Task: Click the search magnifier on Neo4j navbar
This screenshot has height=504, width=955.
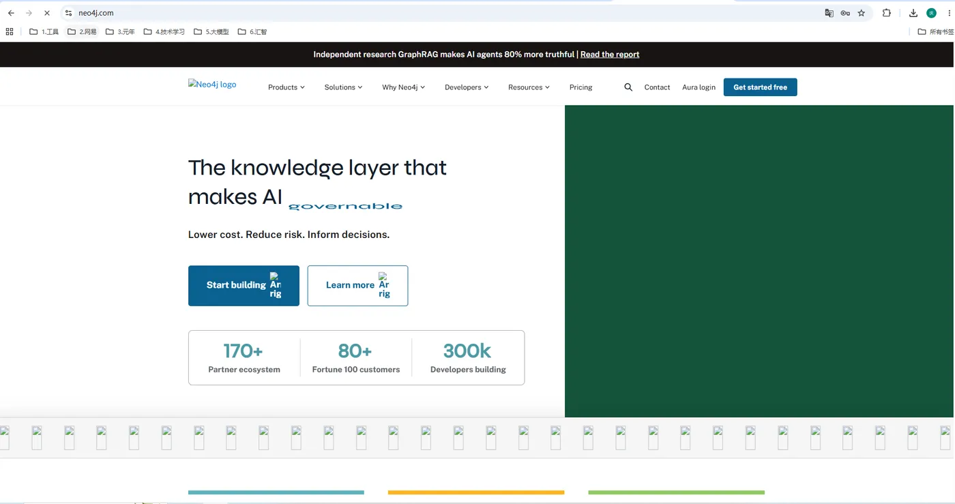Action: [628, 87]
